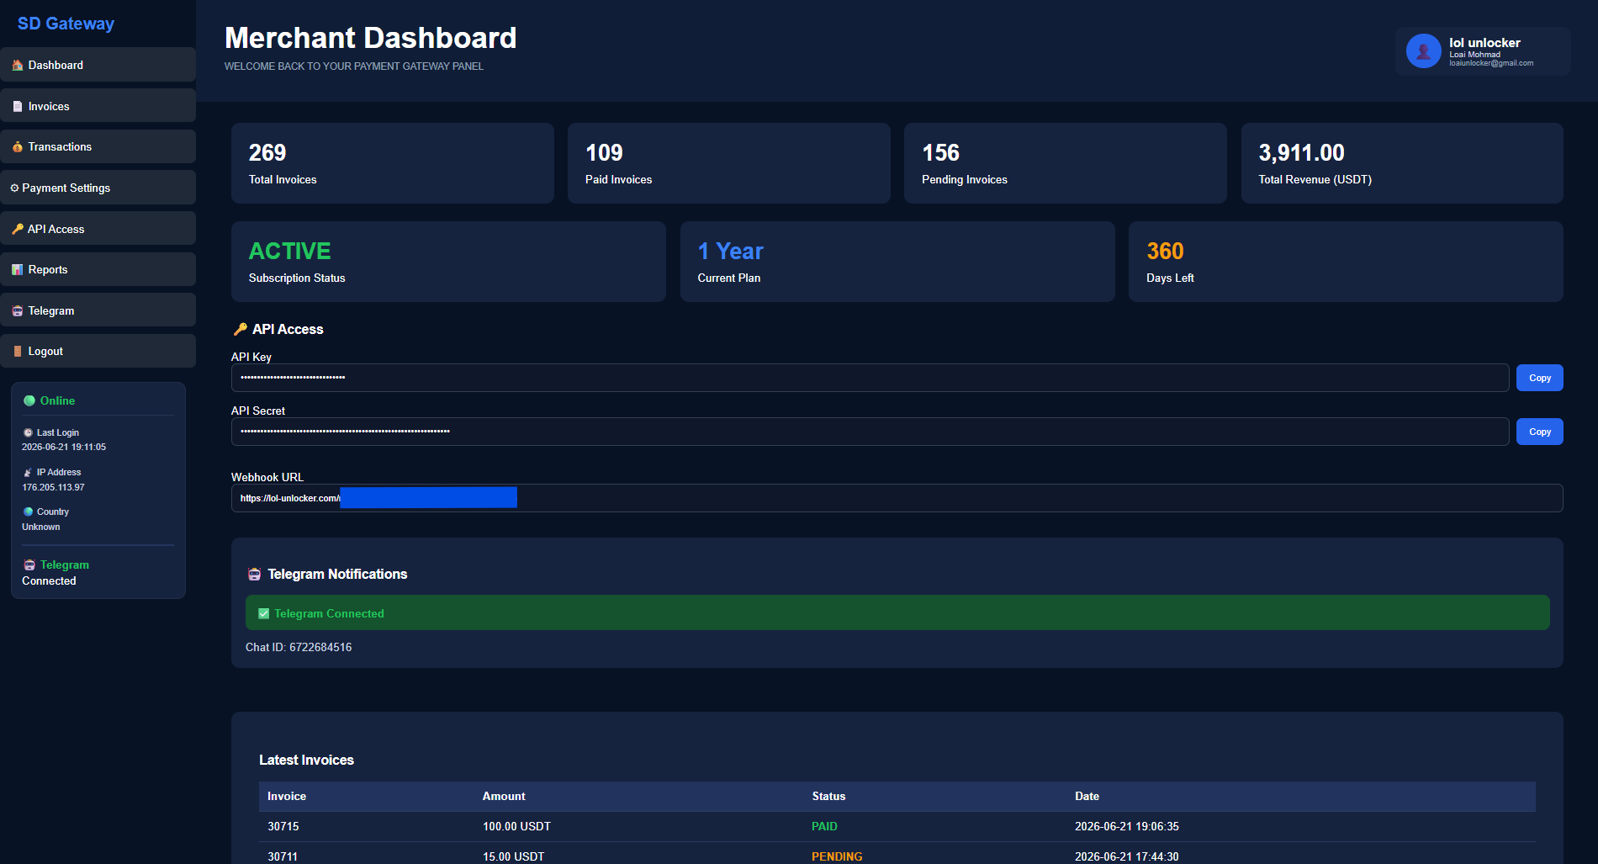Open the Dashboard menu item
The image size is (1598, 864).
pos(98,65)
